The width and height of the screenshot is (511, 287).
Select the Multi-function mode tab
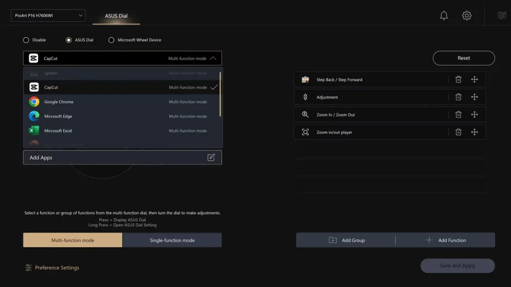(x=72, y=240)
